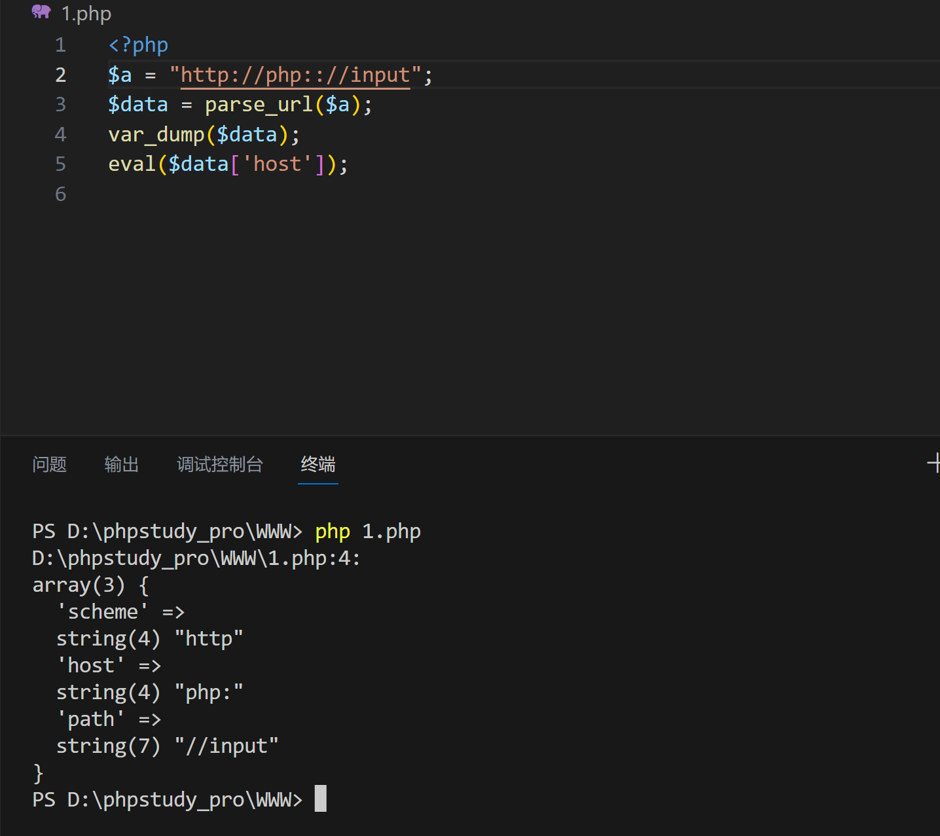Select the 终端 terminal tab
This screenshot has width=940, height=836.
[x=318, y=464]
